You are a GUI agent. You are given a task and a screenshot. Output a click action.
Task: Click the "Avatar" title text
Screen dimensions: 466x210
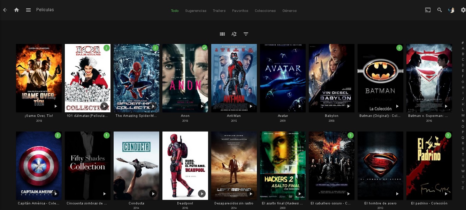[283, 116]
